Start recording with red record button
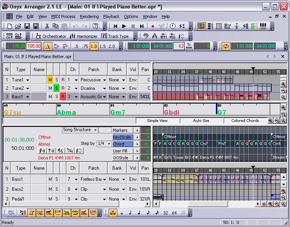The width and height of the screenshot is (290, 227). (x=152, y=26)
